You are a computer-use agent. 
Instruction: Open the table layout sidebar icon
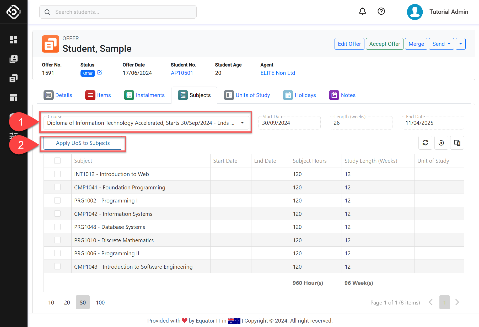click(x=14, y=98)
